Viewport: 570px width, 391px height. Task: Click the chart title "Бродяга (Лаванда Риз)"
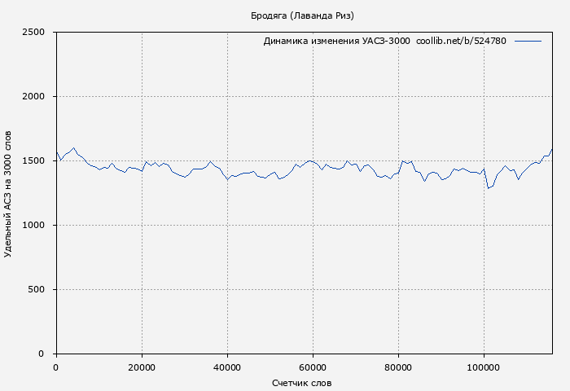pos(301,15)
